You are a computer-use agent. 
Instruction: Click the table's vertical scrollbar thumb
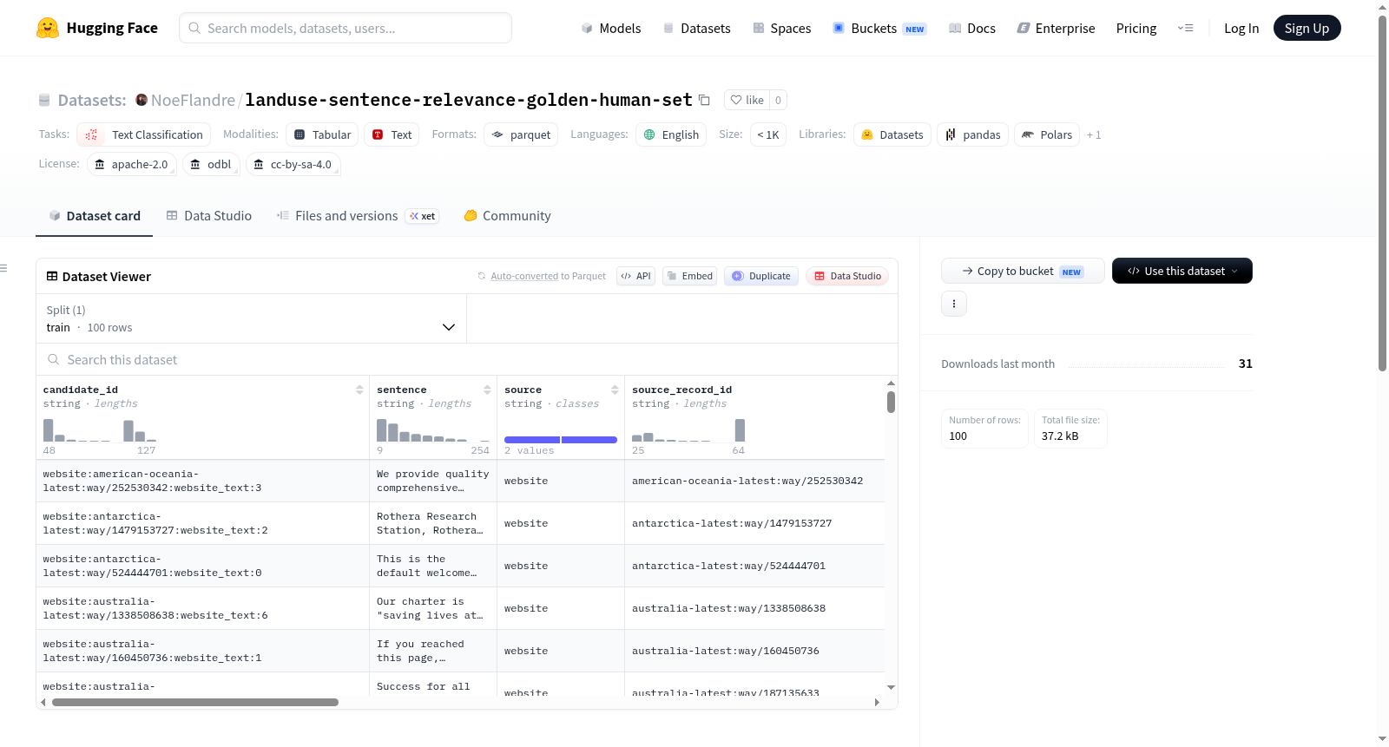click(891, 402)
